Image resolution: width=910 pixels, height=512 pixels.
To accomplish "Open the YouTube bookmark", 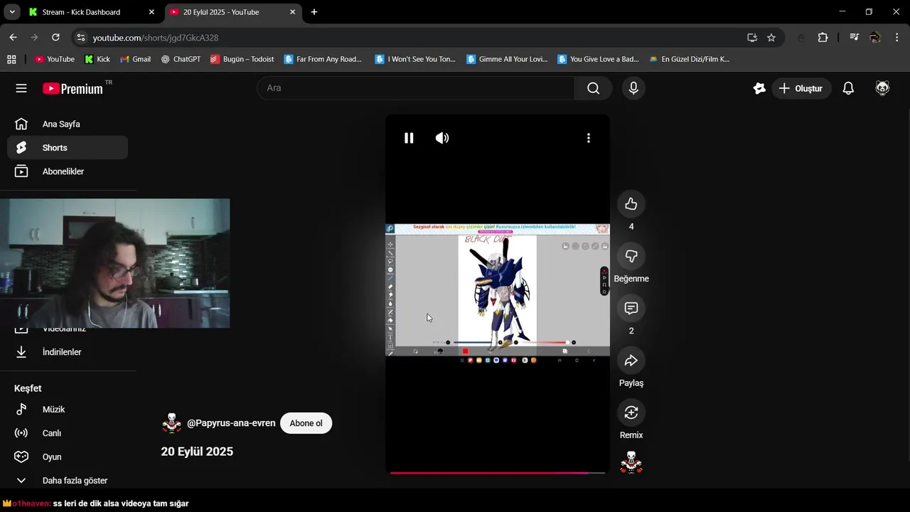I will pos(55,59).
